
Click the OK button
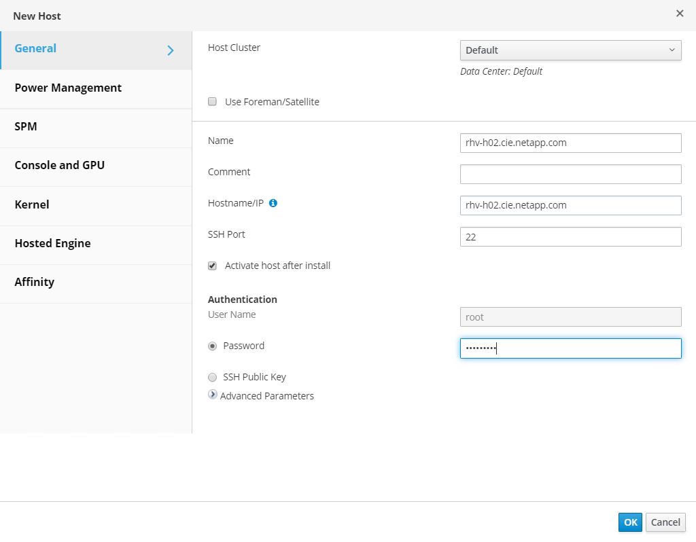click(630, 522)
